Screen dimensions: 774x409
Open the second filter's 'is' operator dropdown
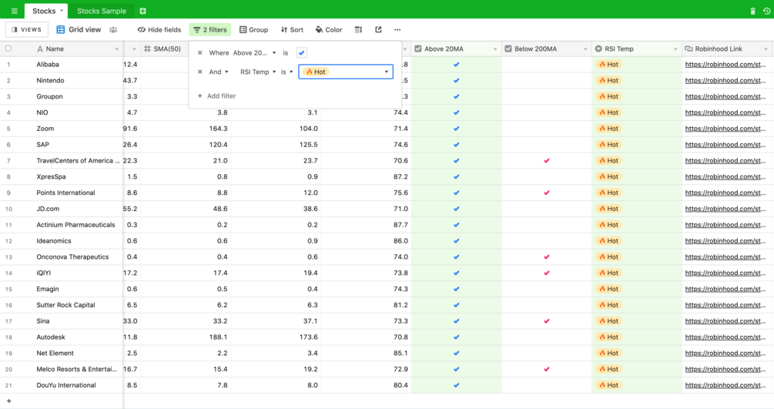pyautogui.click(x=286, y=72)
